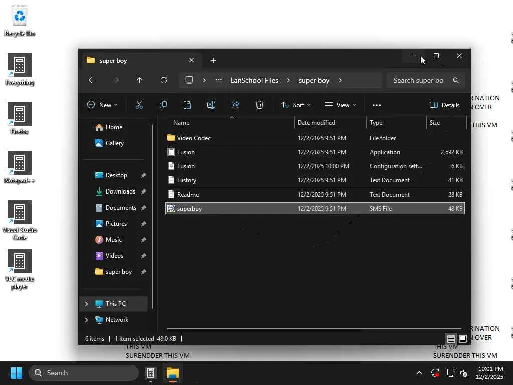Click chevron after super boy breadcrumb

[x=340, y=80]
